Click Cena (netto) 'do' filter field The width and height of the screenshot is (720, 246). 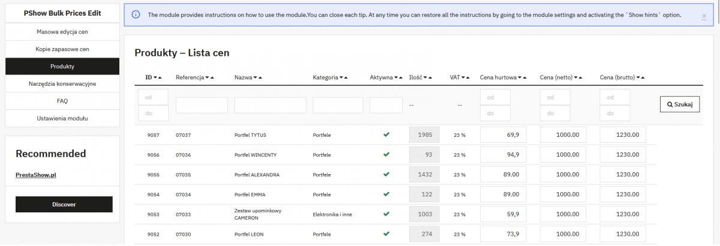pyautogui.click(x=555, y=113)
